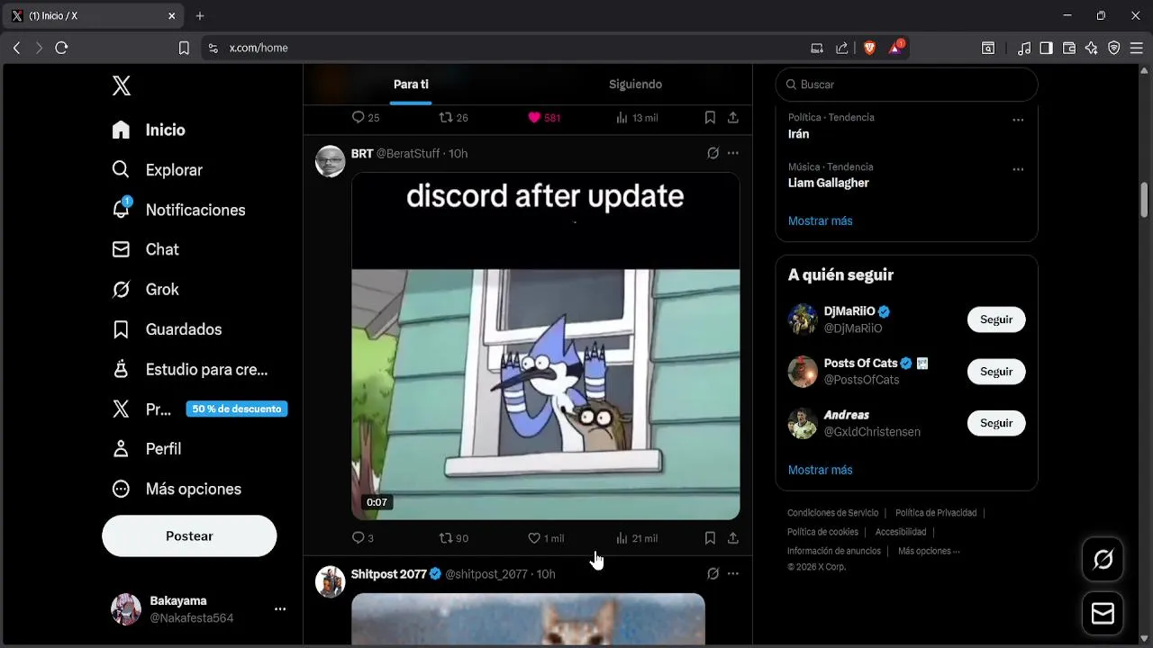Screen dimensions: 1153x648
Task: Open Brave Wallet icon
Action: [1069, 48]
